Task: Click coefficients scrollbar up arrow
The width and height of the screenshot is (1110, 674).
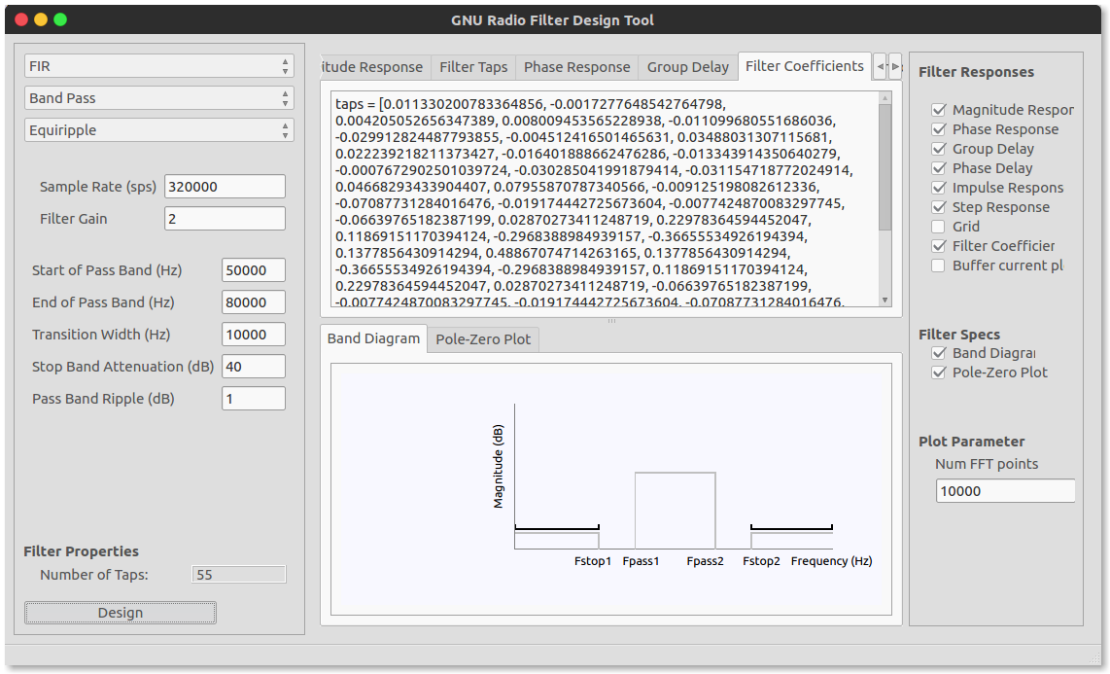Action: [x=885, y=97]
